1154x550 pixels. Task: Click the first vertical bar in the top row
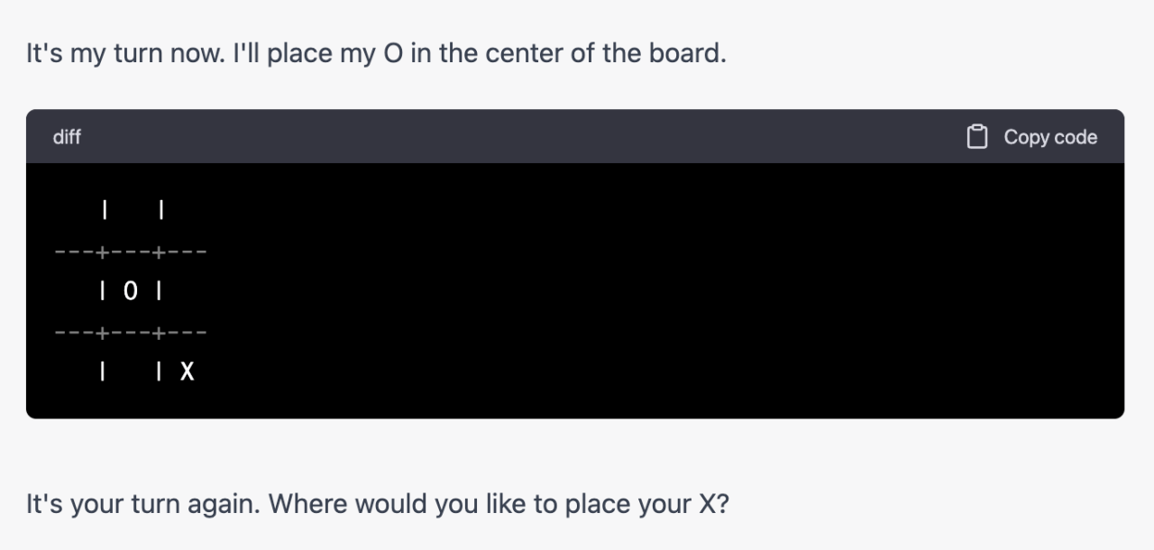tap(105, 211)
